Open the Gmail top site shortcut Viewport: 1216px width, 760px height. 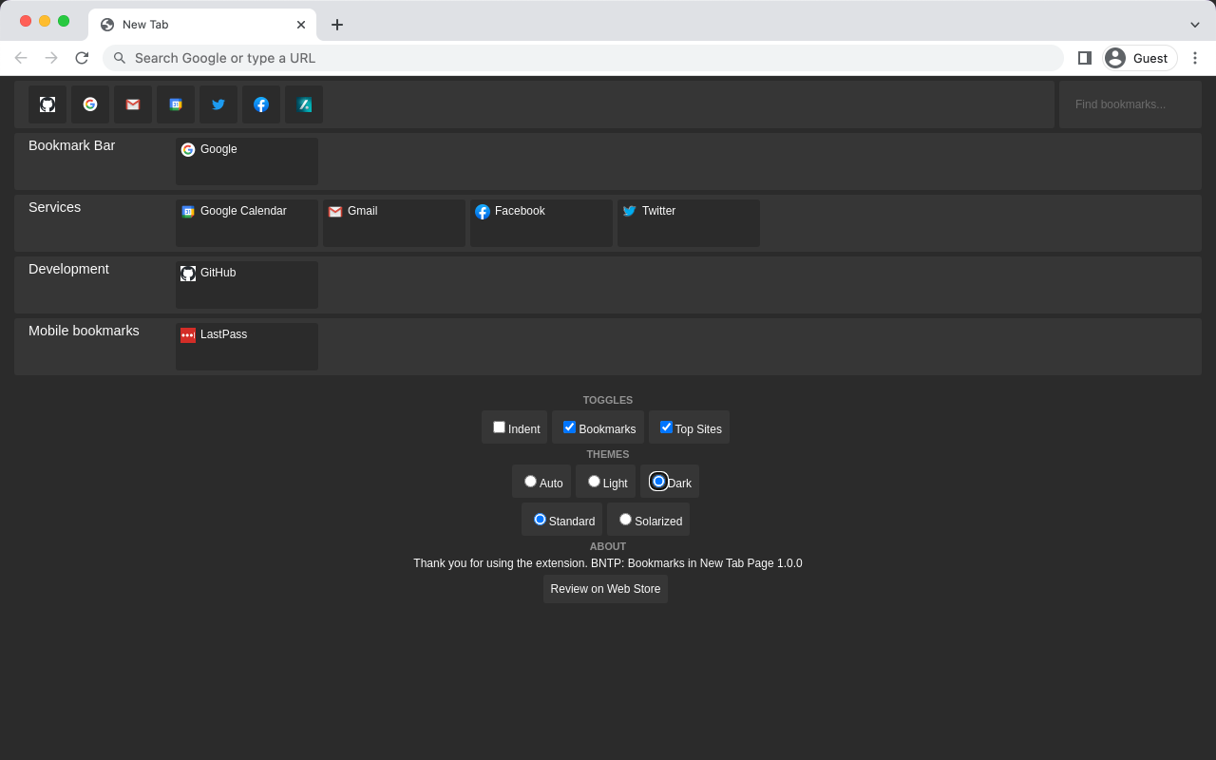132,104
